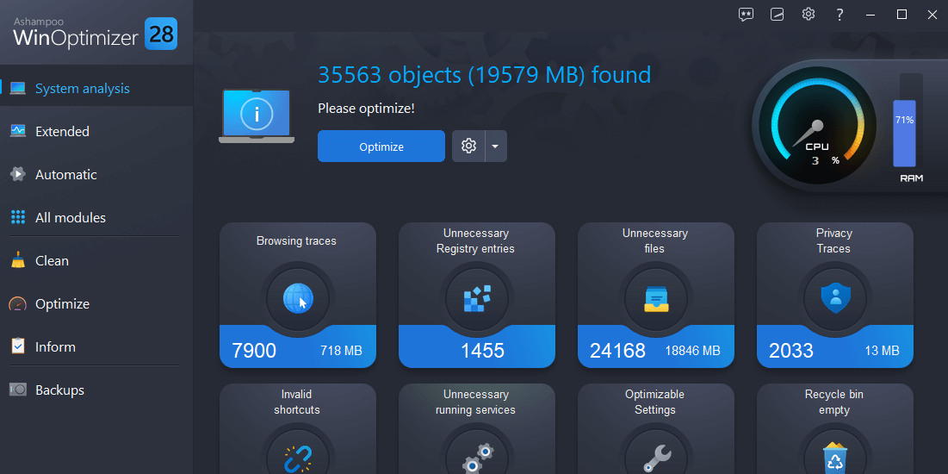This screenshot has height=474, width=948.
Task: Open the Unnecessary Registry entries icon
Action: 477,299
